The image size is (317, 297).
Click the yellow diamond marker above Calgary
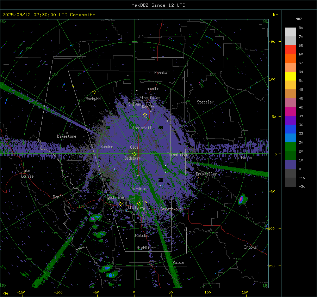point(139,203)
